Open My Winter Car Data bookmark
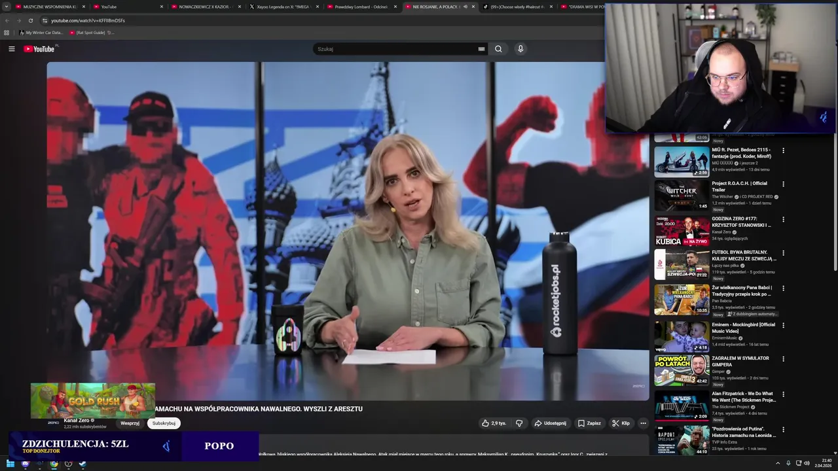838x471 pixels. [41, 33]
